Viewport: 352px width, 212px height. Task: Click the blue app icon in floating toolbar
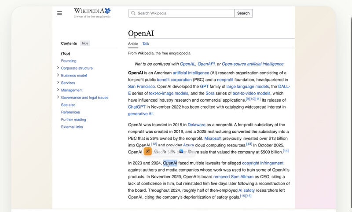pyautogui.click(x=181, y=151)
